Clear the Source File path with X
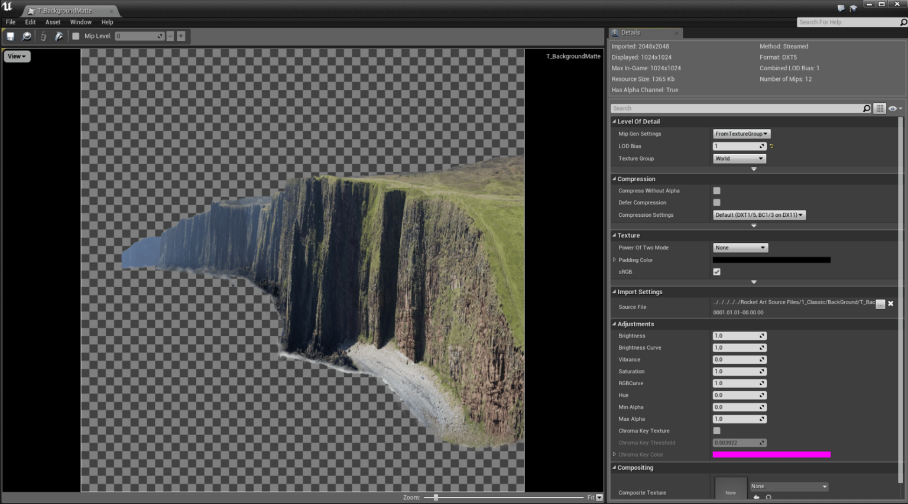The height and width of the screenshot is (504, 908). pyautogui.click(x=890, y=304)
